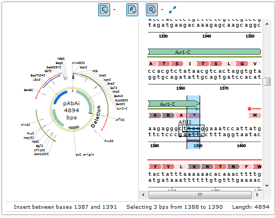Click sequence line starting ccacgtctataacg
This screenshot has height=218, width=275.
(x=204, y=71)
